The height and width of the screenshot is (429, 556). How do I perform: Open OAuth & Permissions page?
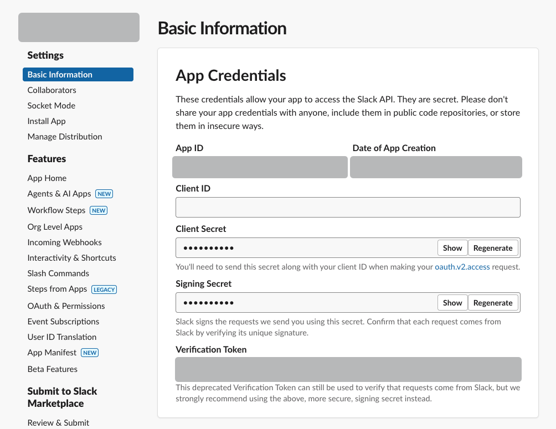66,306
